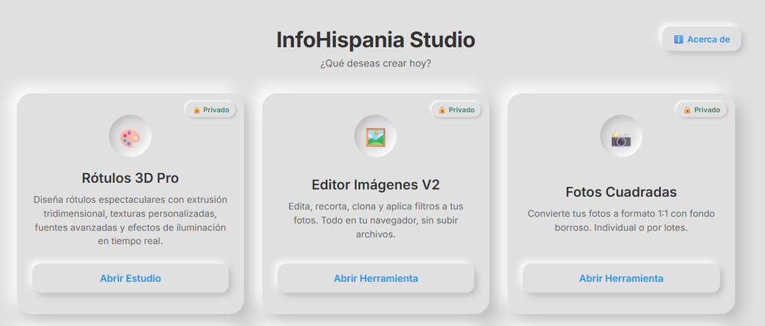The width and height of the screenshot is (765, 326).
Task: Click the Fotos Cuadradas card title
Action: click(621, 192)
